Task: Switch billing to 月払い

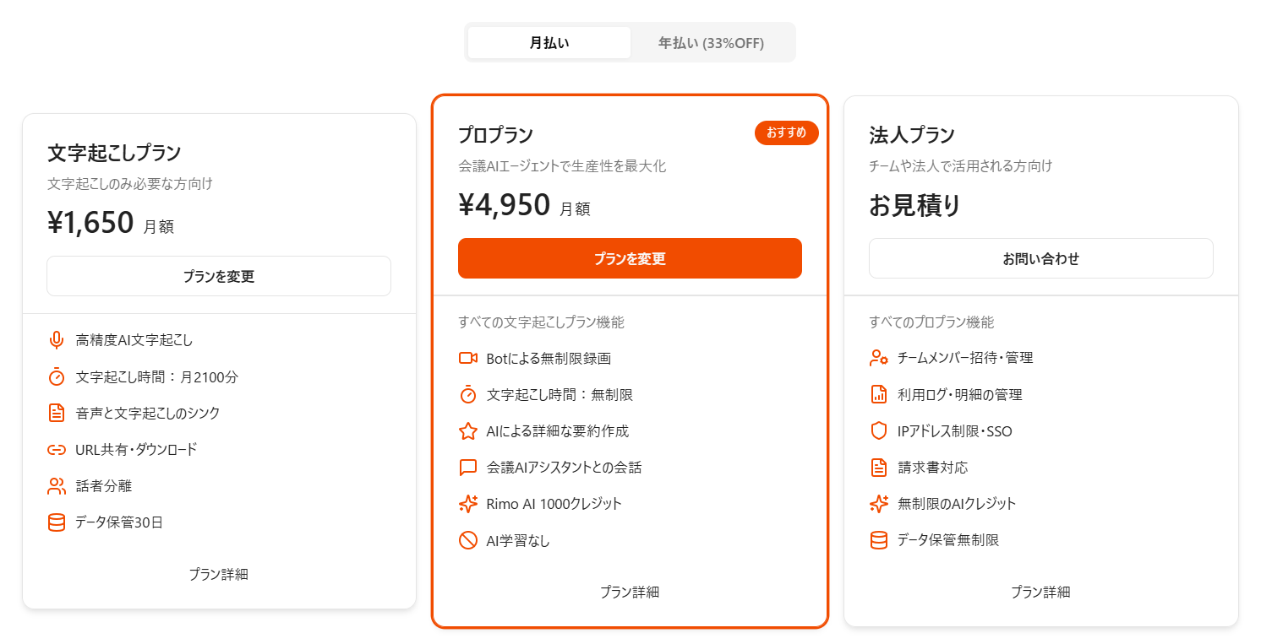Action: point(549,43)
